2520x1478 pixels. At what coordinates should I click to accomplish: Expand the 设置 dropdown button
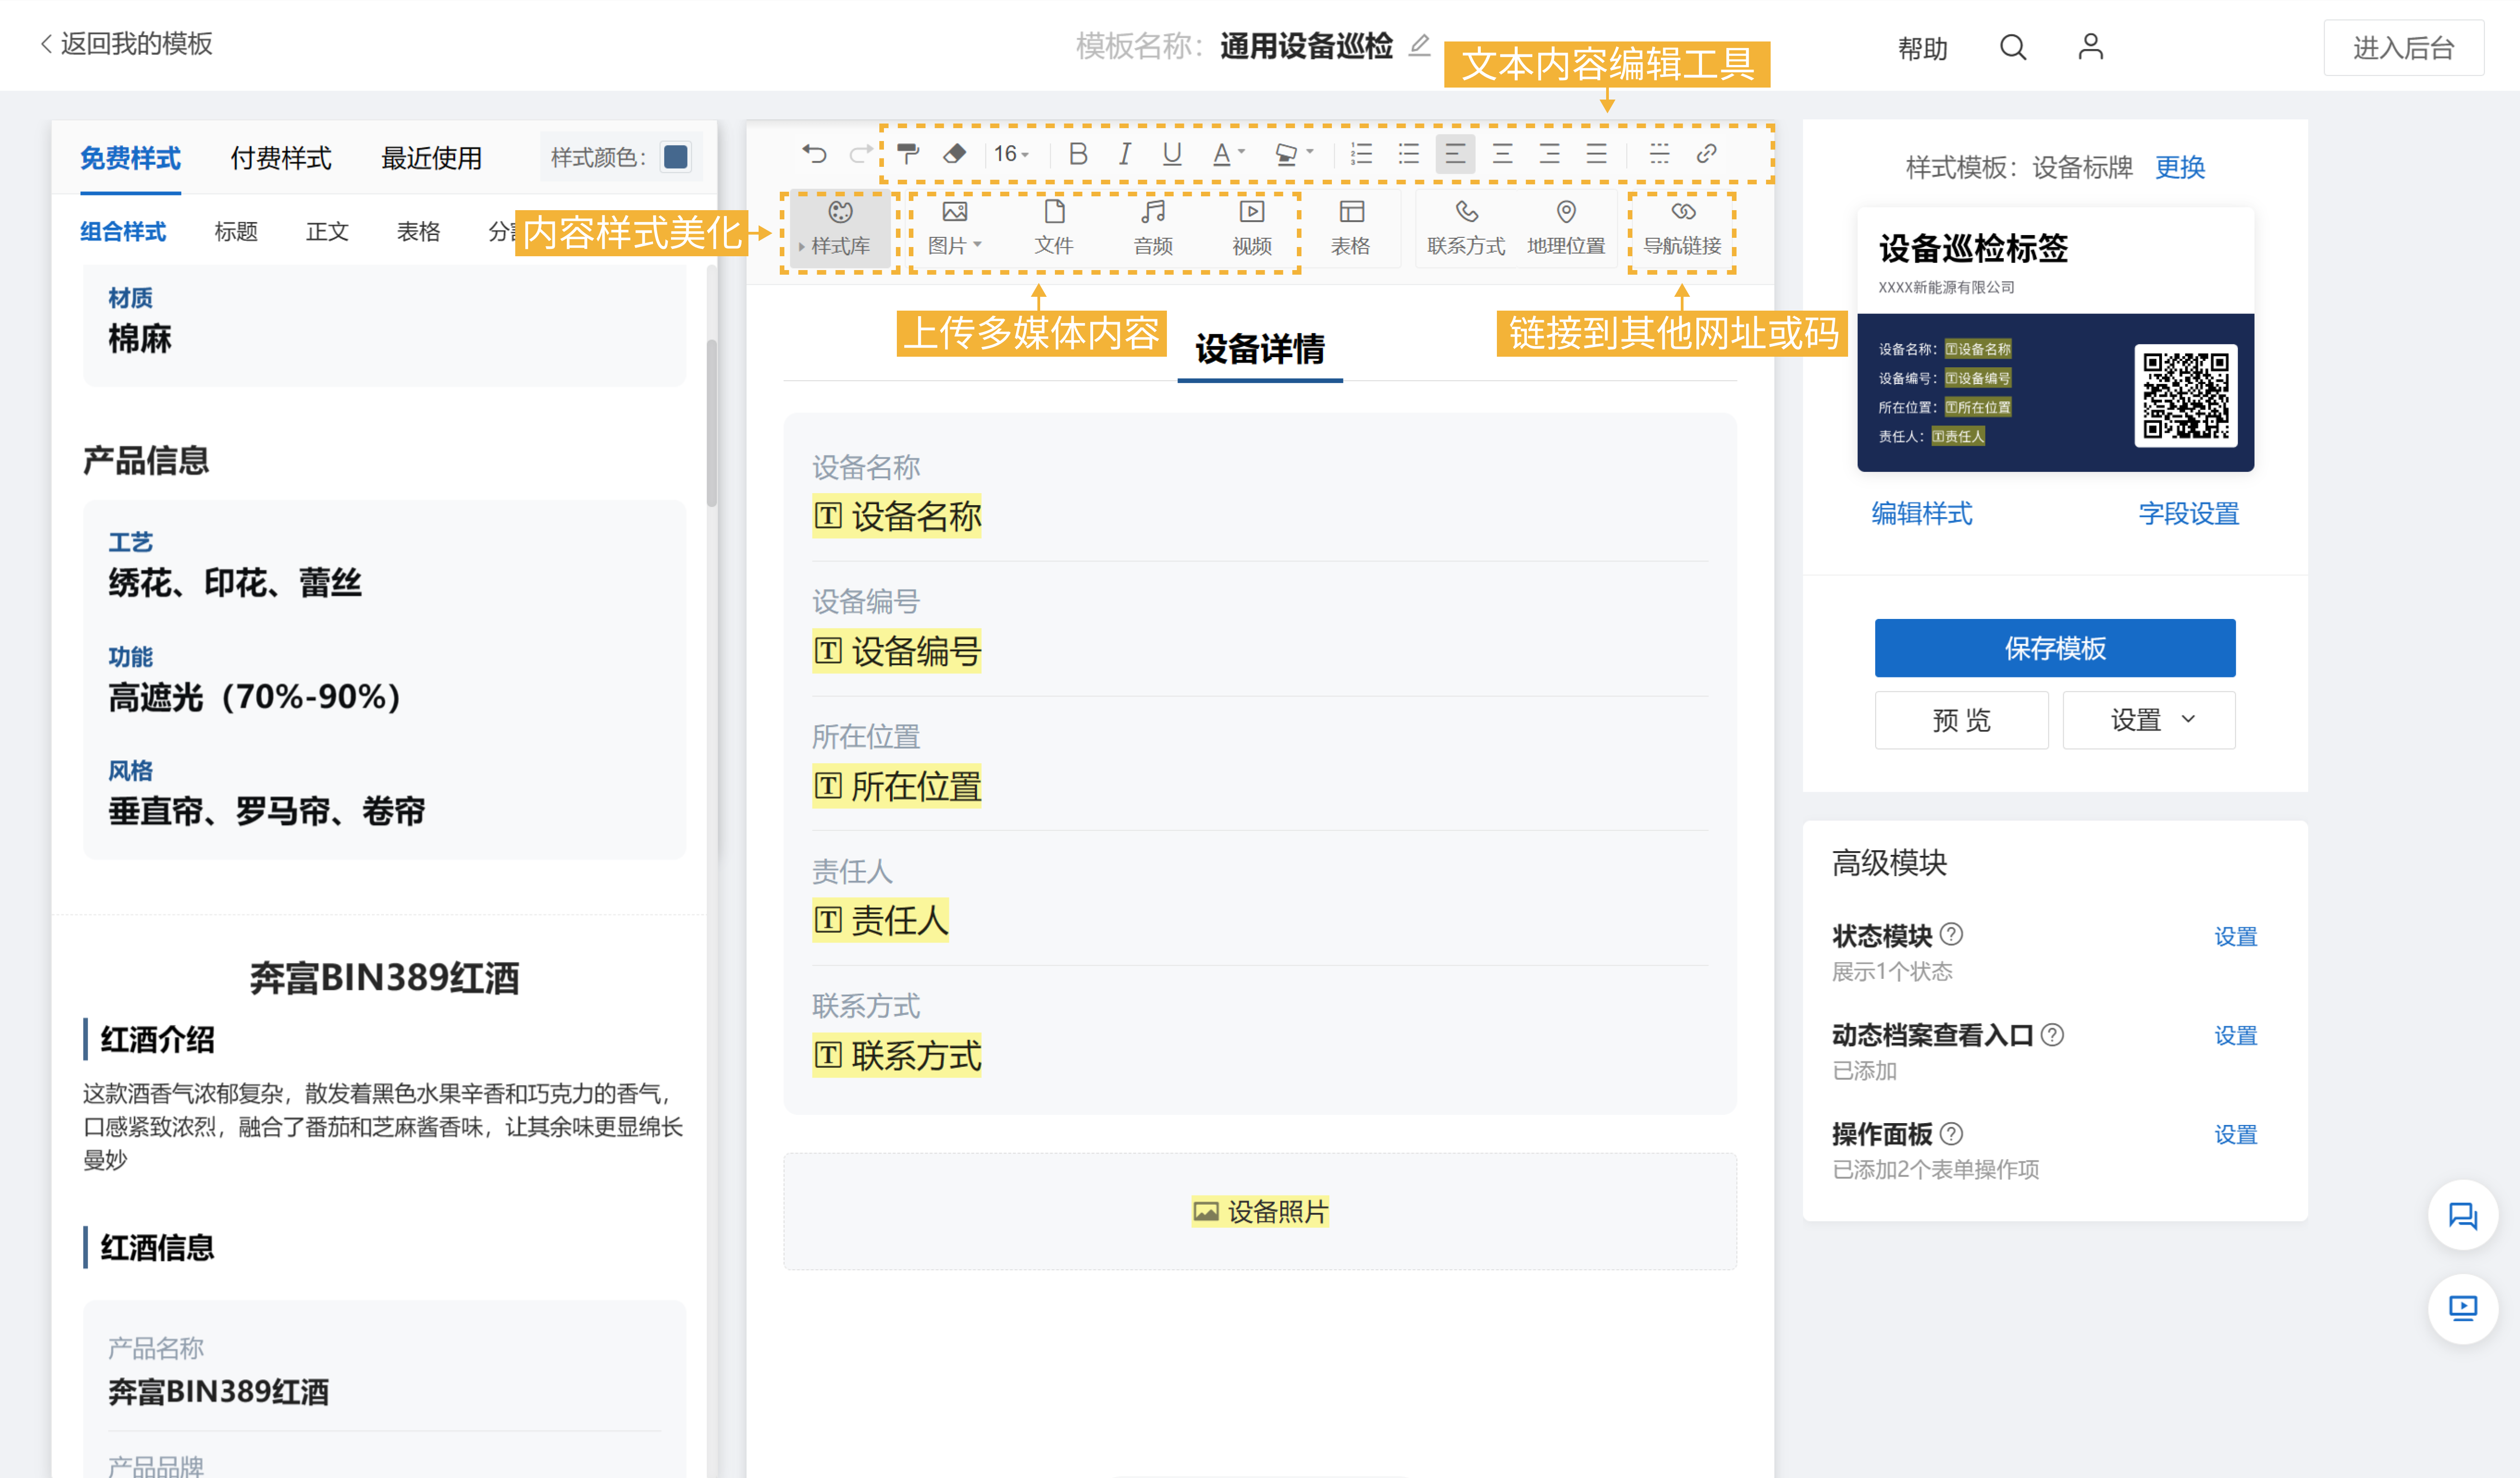pyautogui.click(x=2149, y=720)
